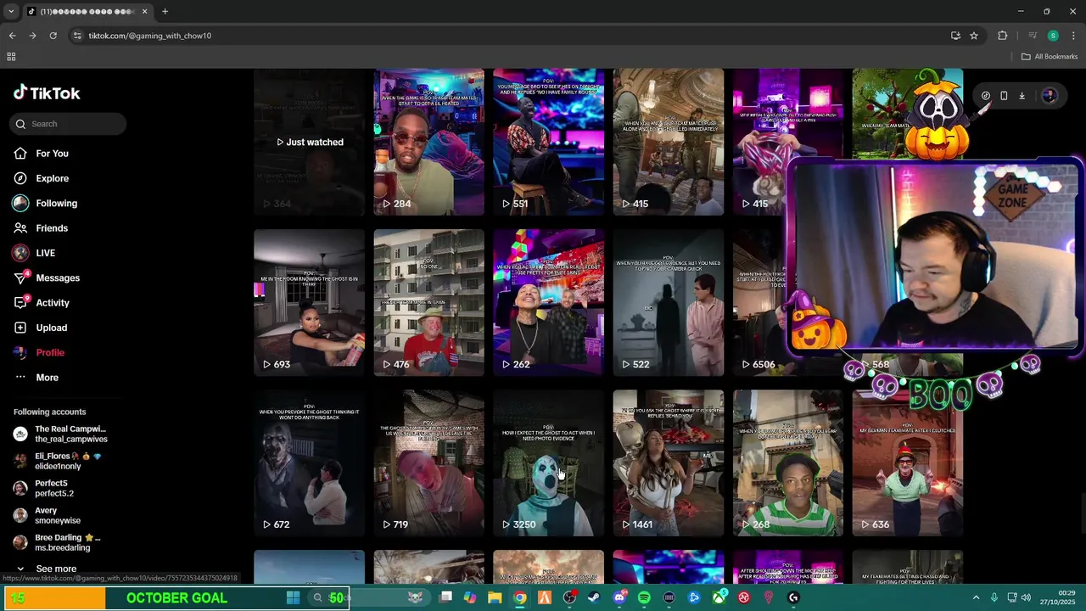Select Profile in the TikTok sidebar
Image resolution: width=1086 pixels, height=611 pixels.
click(49, 352)
